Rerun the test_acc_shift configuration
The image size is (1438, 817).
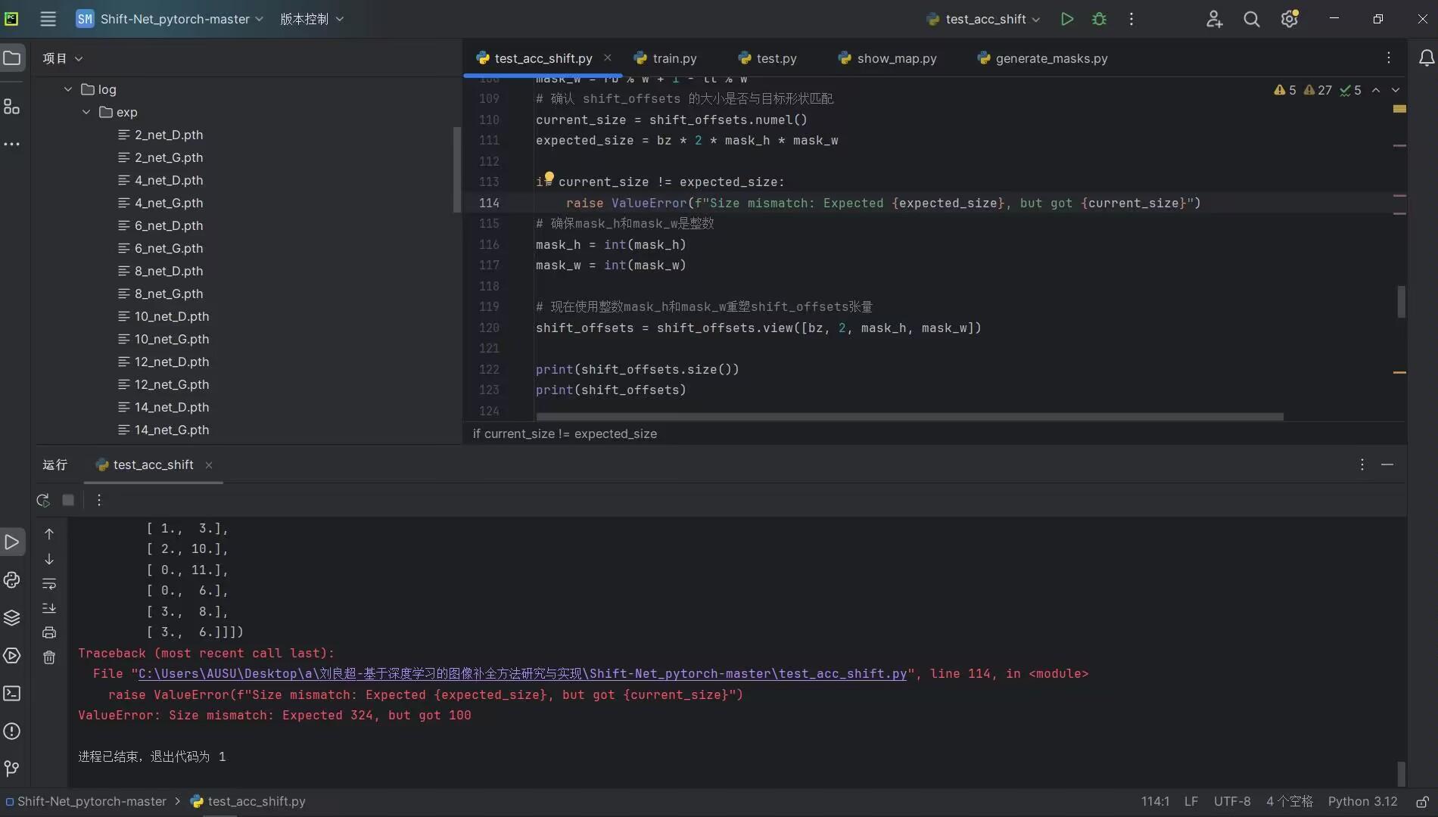click(43, 500)
